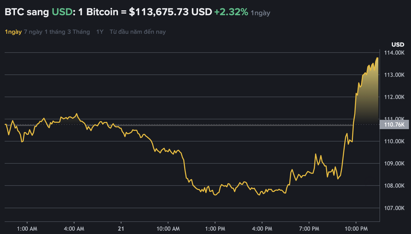Click the 4:00 AM axis tick label
Viewport: 411px width, 234px height.
click(x=74, y=229)
